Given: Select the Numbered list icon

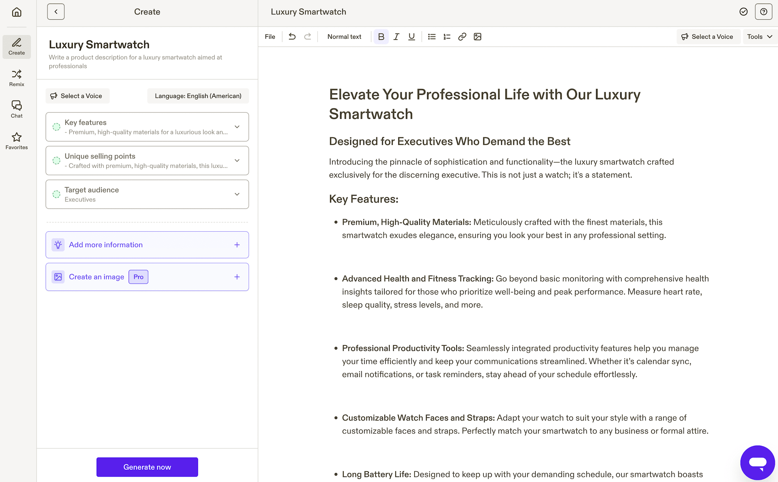Looking at the screenshot, I should click(x=446, y=37).
